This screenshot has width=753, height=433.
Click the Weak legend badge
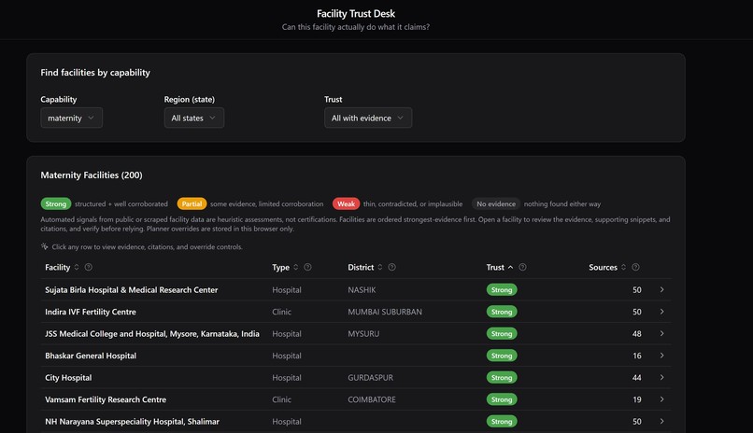(346, 203)
